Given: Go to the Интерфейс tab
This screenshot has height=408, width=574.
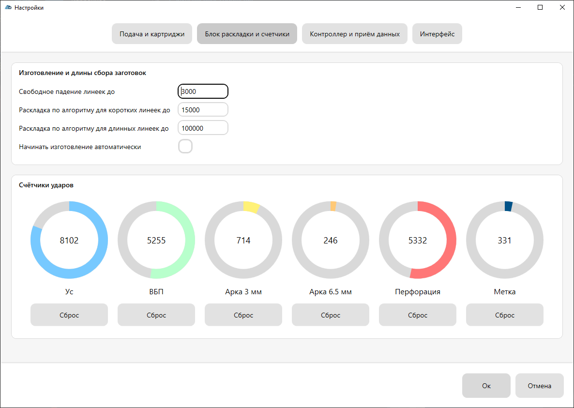Looking at the screenshot, I should 437,34.
